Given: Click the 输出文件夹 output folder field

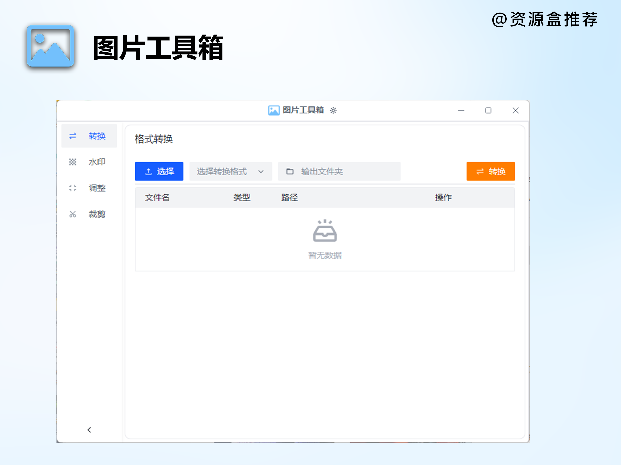Looking at the screenshot, I should click(339, 171).
